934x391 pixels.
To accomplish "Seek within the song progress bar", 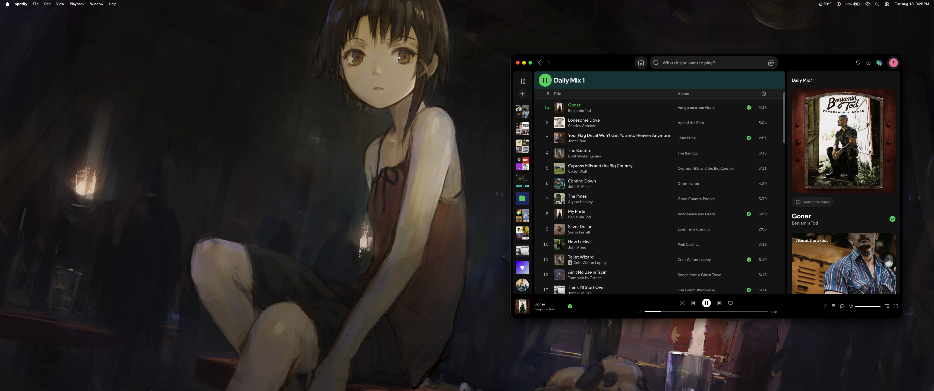I will [706, 311].
